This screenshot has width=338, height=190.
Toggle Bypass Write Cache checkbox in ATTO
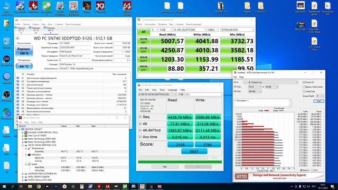[304, 87]
